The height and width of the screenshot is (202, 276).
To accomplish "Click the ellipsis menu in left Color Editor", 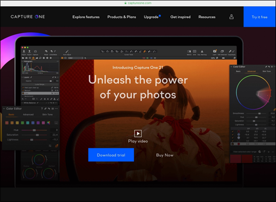I will click(56, 109).
